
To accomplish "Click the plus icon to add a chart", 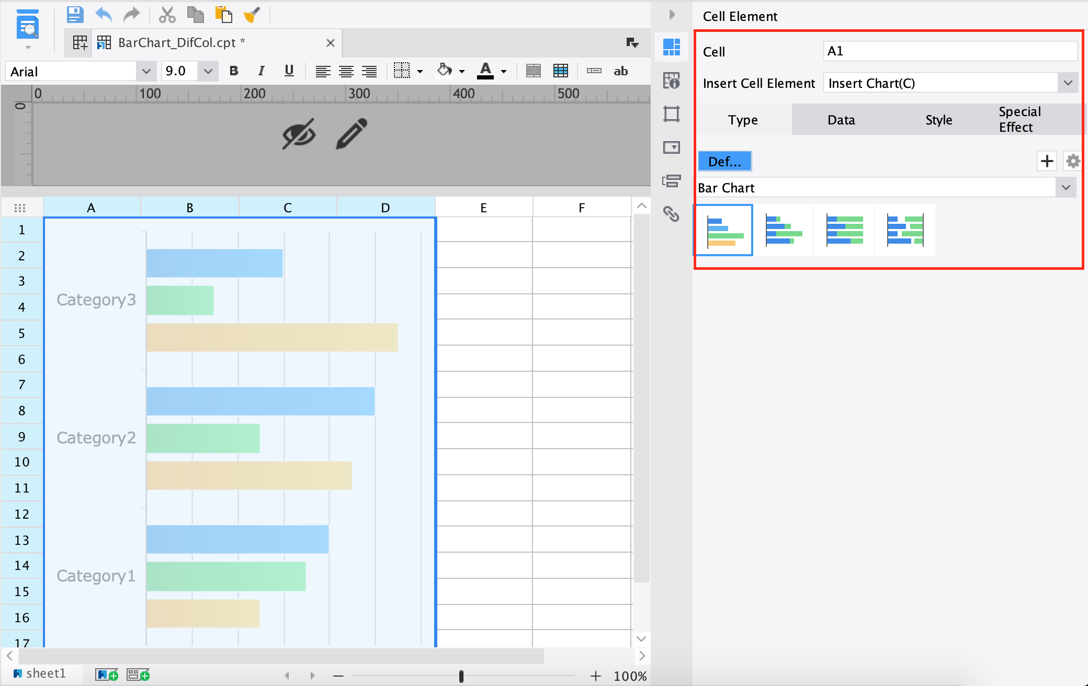I will 1047,161.
